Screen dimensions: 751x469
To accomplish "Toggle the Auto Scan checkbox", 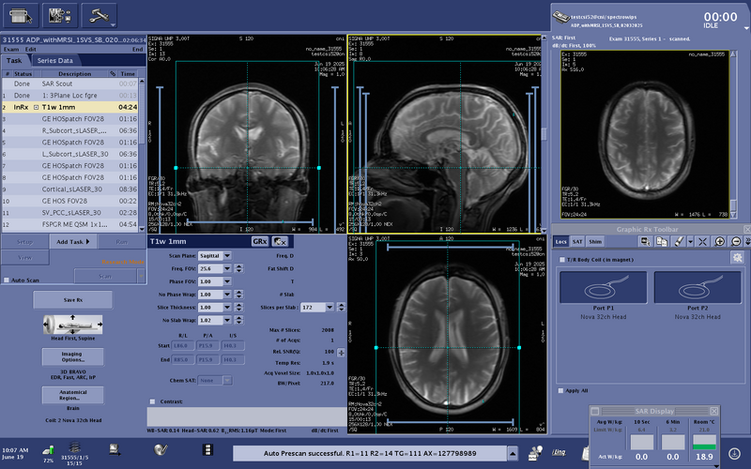I will click(x=7, y=280).
